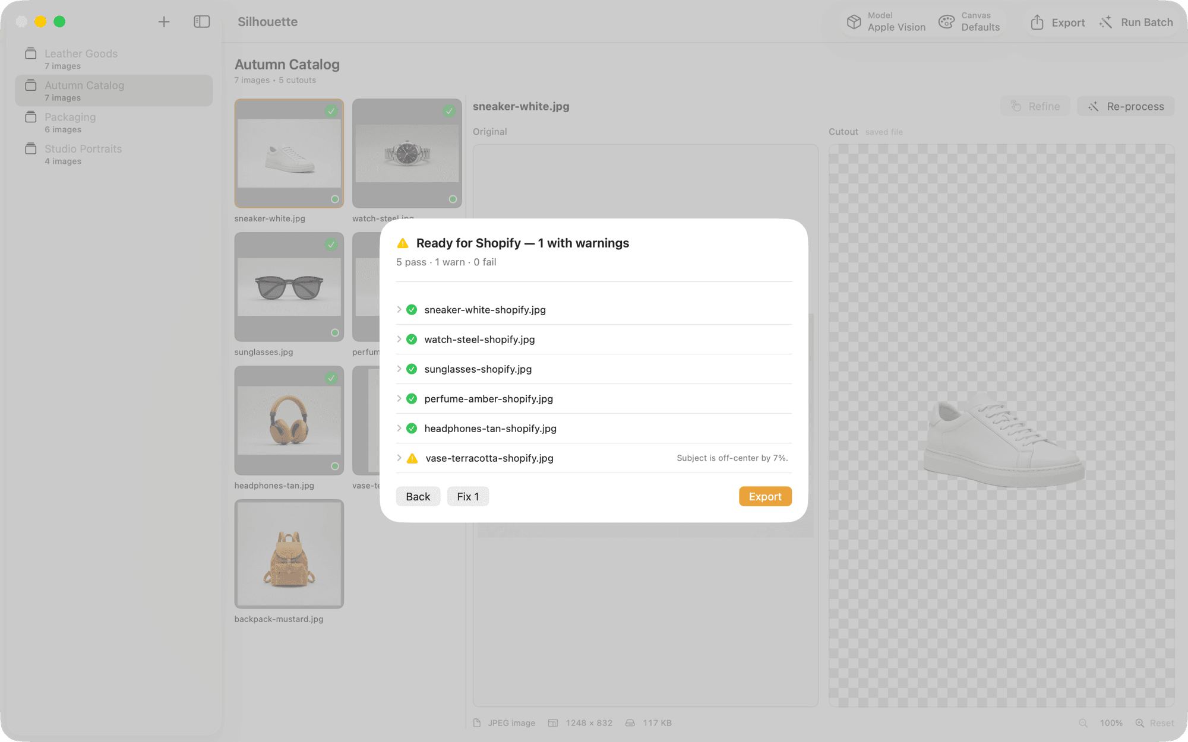Select the sunglasses.jpg thumbnail
Image resolution: width=1188 pixels, height=742 pixels.
[x=289, y=287]
